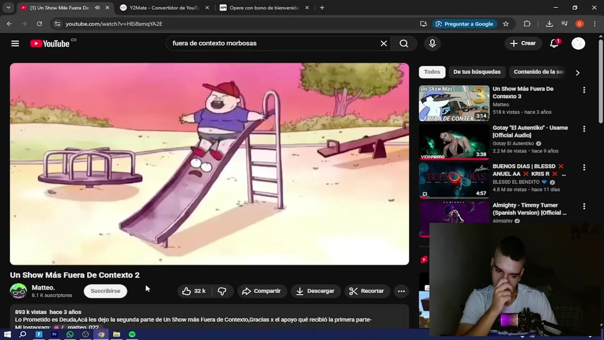The width and height of the screenshot is (604, 340).
Task: Subscribe to Matteo channel
Action: coord(105,291)
